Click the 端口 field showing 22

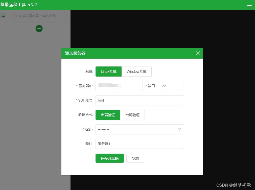pyautogui.click(x=171, y=86)
